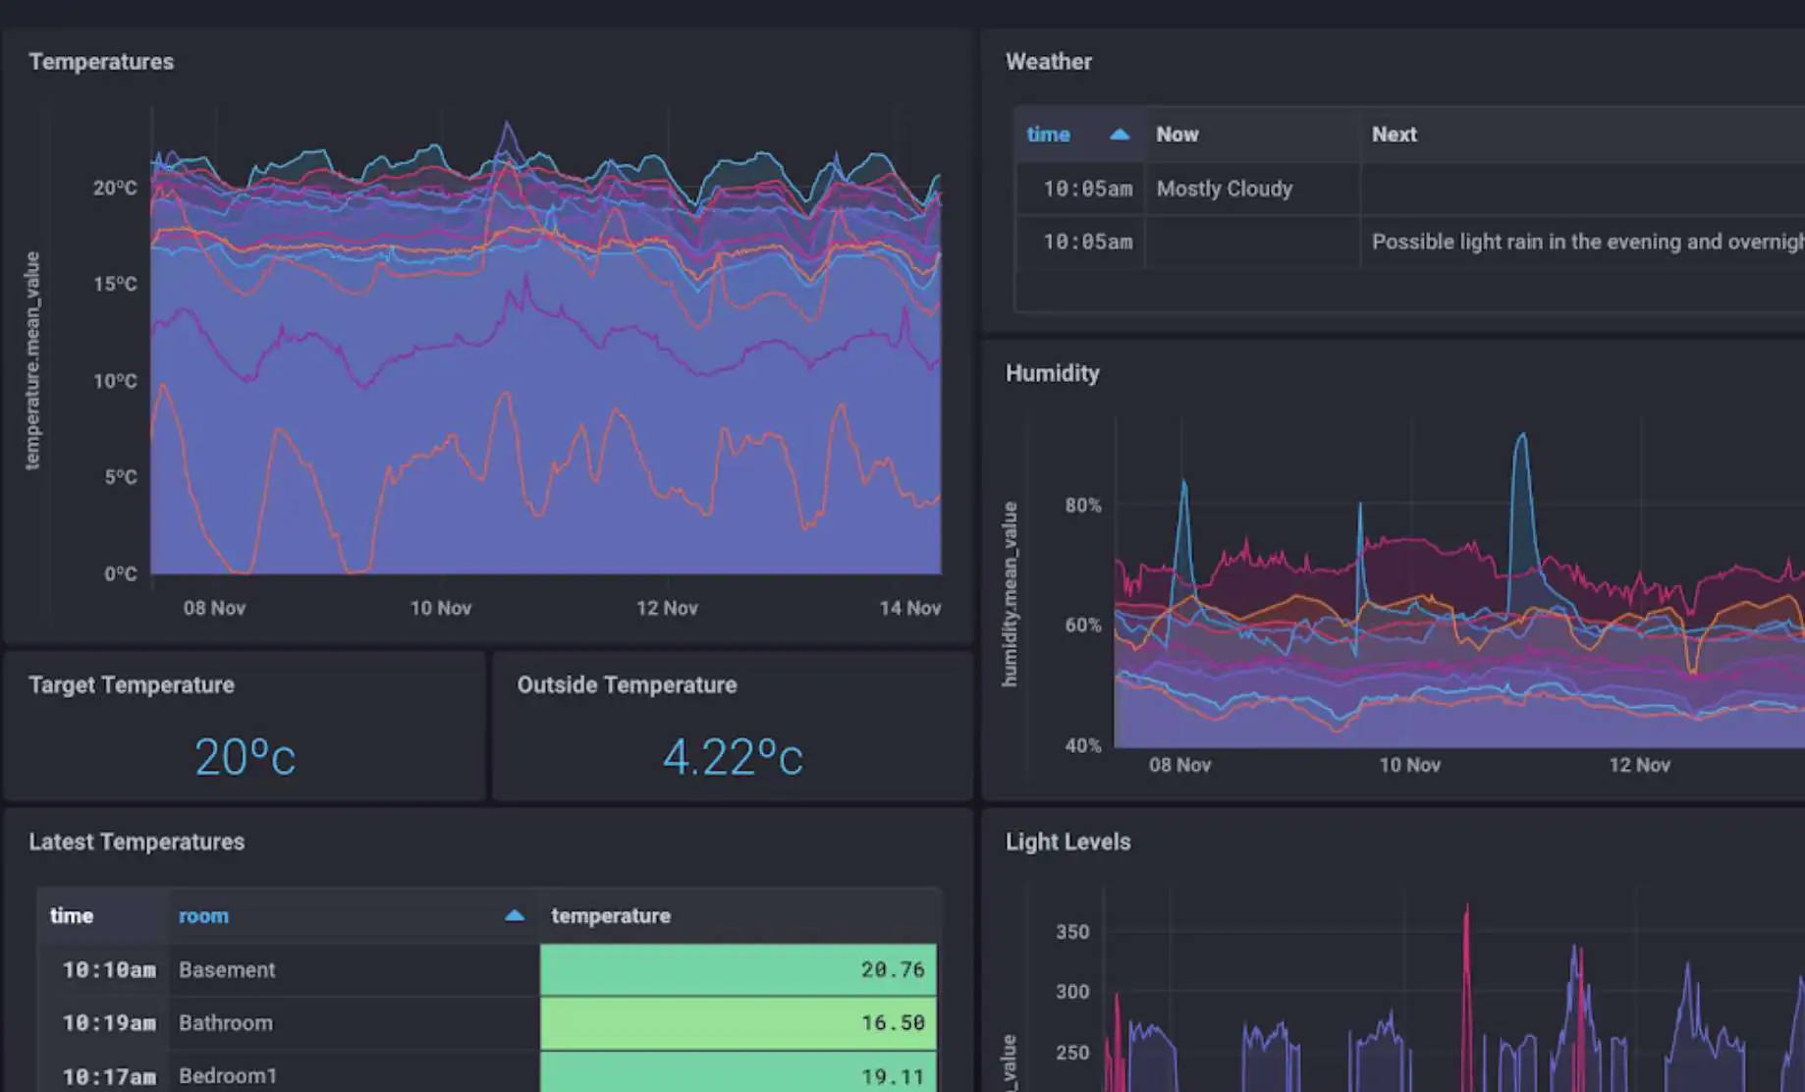This screenshot has height=1092, width=1805.
Task: Click the 16.50 temperature cell
Action: point(738,1023)
